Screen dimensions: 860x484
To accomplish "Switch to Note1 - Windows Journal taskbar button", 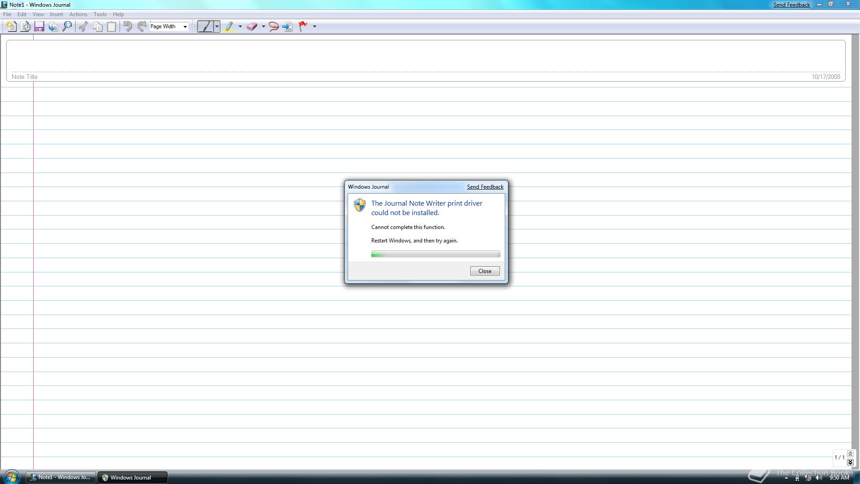I will [x=61, y=477].
